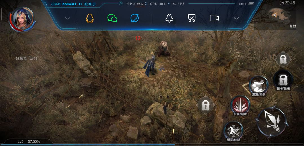The width and height of the screenshot is (304, 146).
Task: Tap the 分裂怪 (0/1) quest tracker
Action: click(26, 58)
